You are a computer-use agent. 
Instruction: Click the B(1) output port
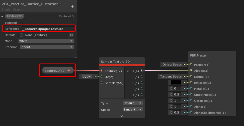(142, 89)
